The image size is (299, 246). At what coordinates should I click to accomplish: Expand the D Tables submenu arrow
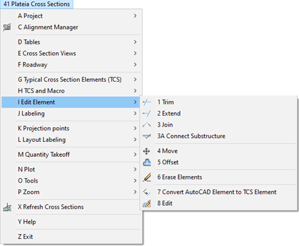click(x=135, y=42)
